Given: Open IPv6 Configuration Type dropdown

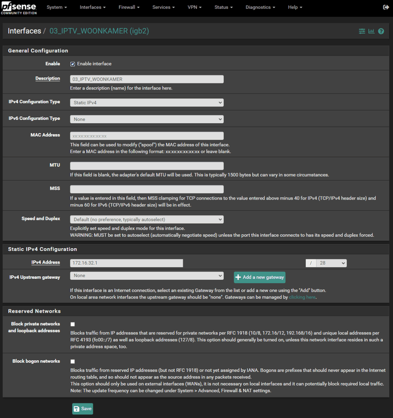Looking at the screenshot, I should click(147, 119).
